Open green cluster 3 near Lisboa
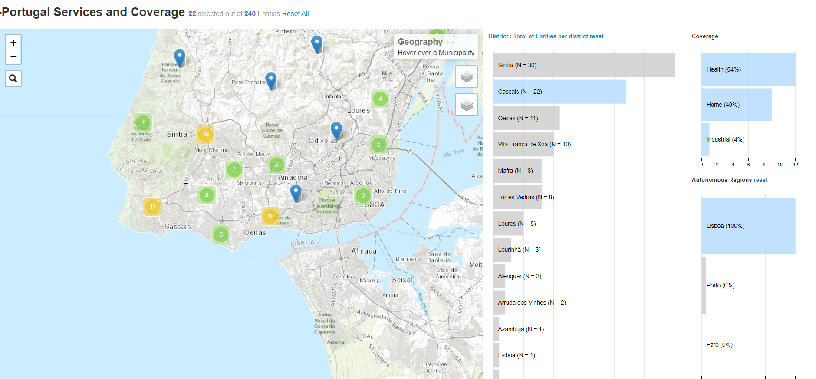The width and height of the screenshot is (816, 379). 363,195
